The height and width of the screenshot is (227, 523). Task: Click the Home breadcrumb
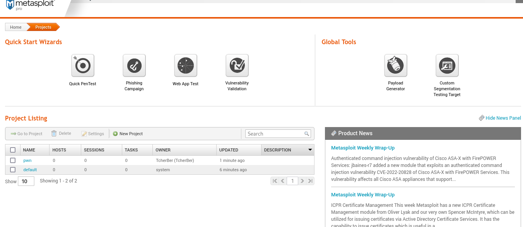[16, 27]
